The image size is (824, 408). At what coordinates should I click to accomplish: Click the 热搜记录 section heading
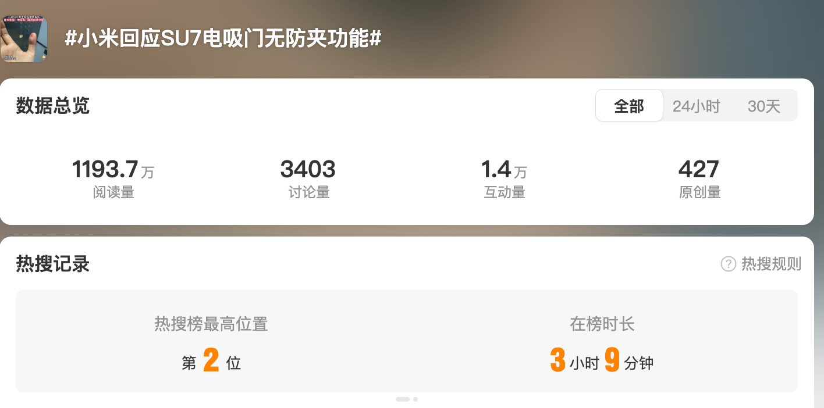pos(53,264)
